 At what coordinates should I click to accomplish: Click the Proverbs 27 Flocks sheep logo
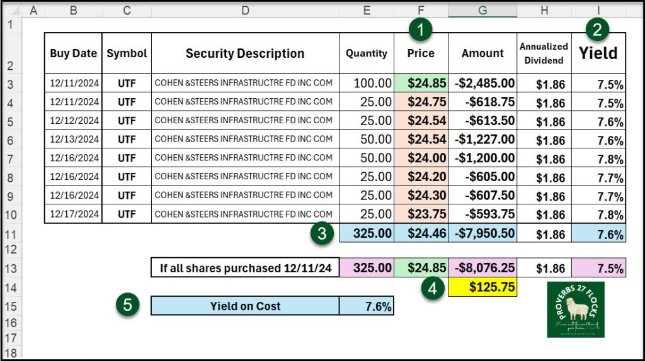coord(575,309)
